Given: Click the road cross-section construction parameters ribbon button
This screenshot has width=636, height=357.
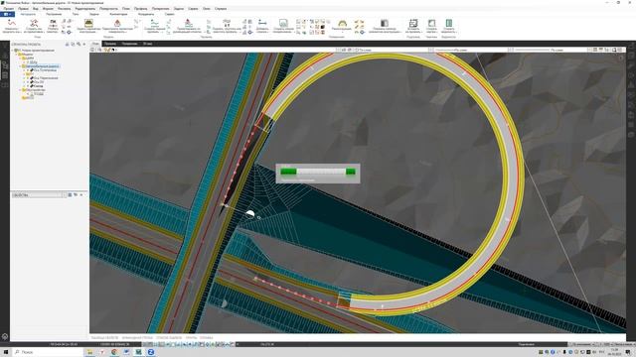Looking at the screenshot, I should point(88,27).
